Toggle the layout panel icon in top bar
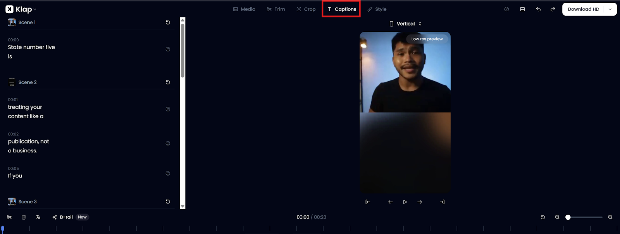The height and width of the screenshot is (234, 620). (x=522, y=9)
